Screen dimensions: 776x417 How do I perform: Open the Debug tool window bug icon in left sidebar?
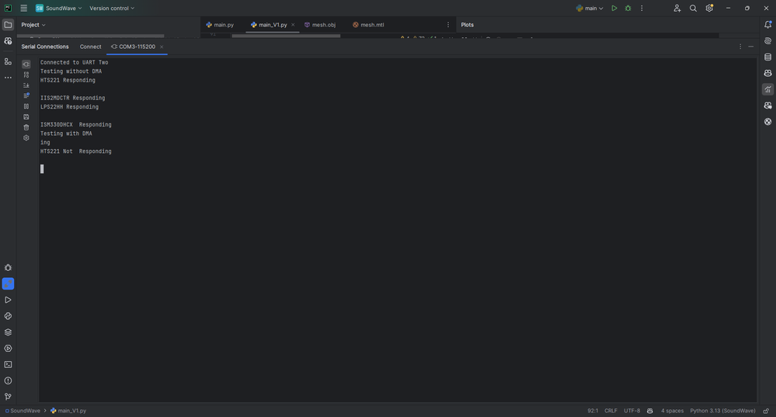(x=8, y=268)
